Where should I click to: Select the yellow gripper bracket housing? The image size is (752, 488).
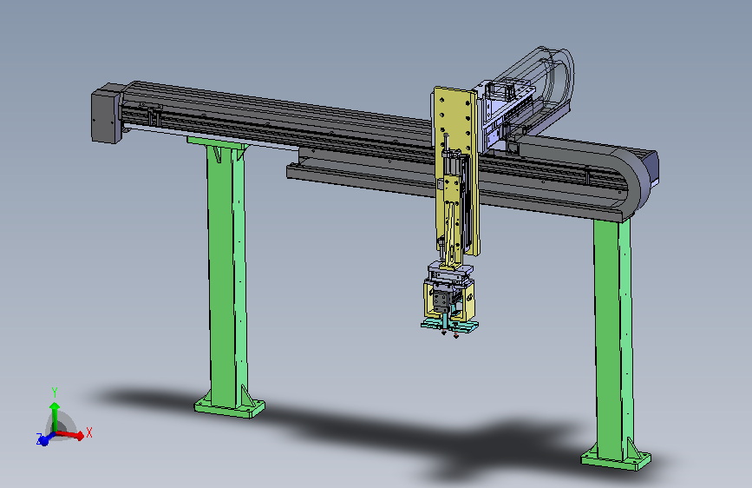point(450,300)
